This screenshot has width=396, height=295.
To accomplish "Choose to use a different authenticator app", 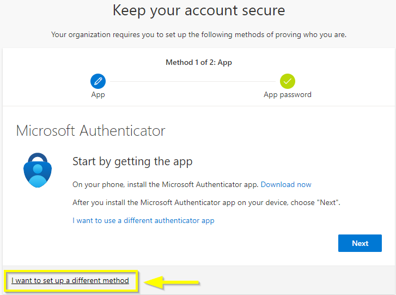I will [x=143, y=220].
